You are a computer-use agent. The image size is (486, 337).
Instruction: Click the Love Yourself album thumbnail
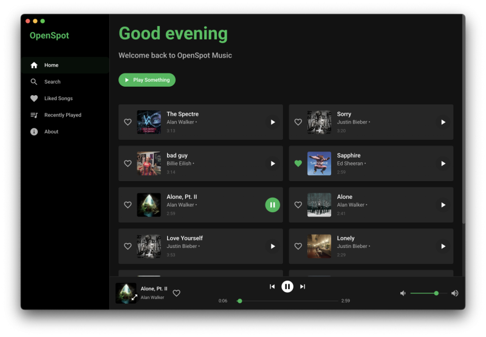point(149,246)
